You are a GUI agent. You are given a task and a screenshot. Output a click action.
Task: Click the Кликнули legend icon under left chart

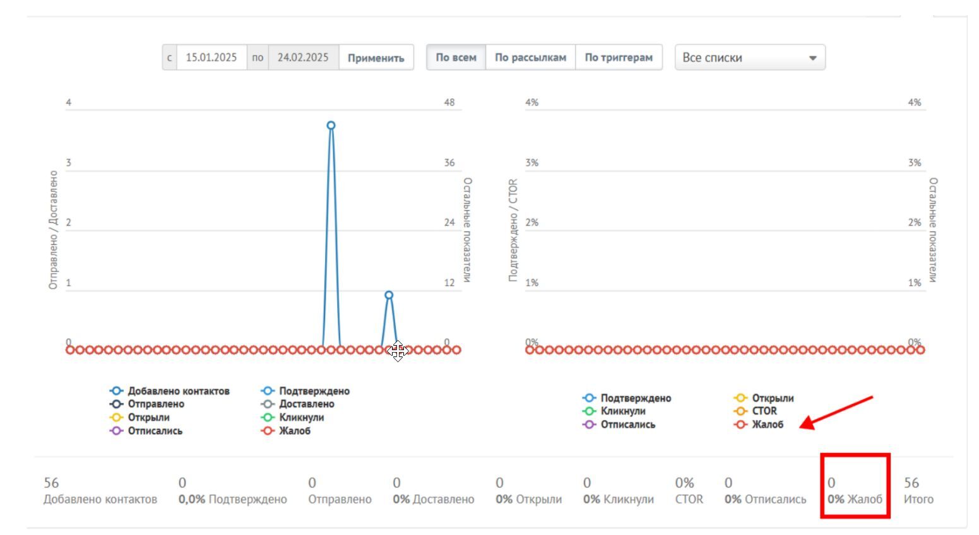[x=268, y=418]
